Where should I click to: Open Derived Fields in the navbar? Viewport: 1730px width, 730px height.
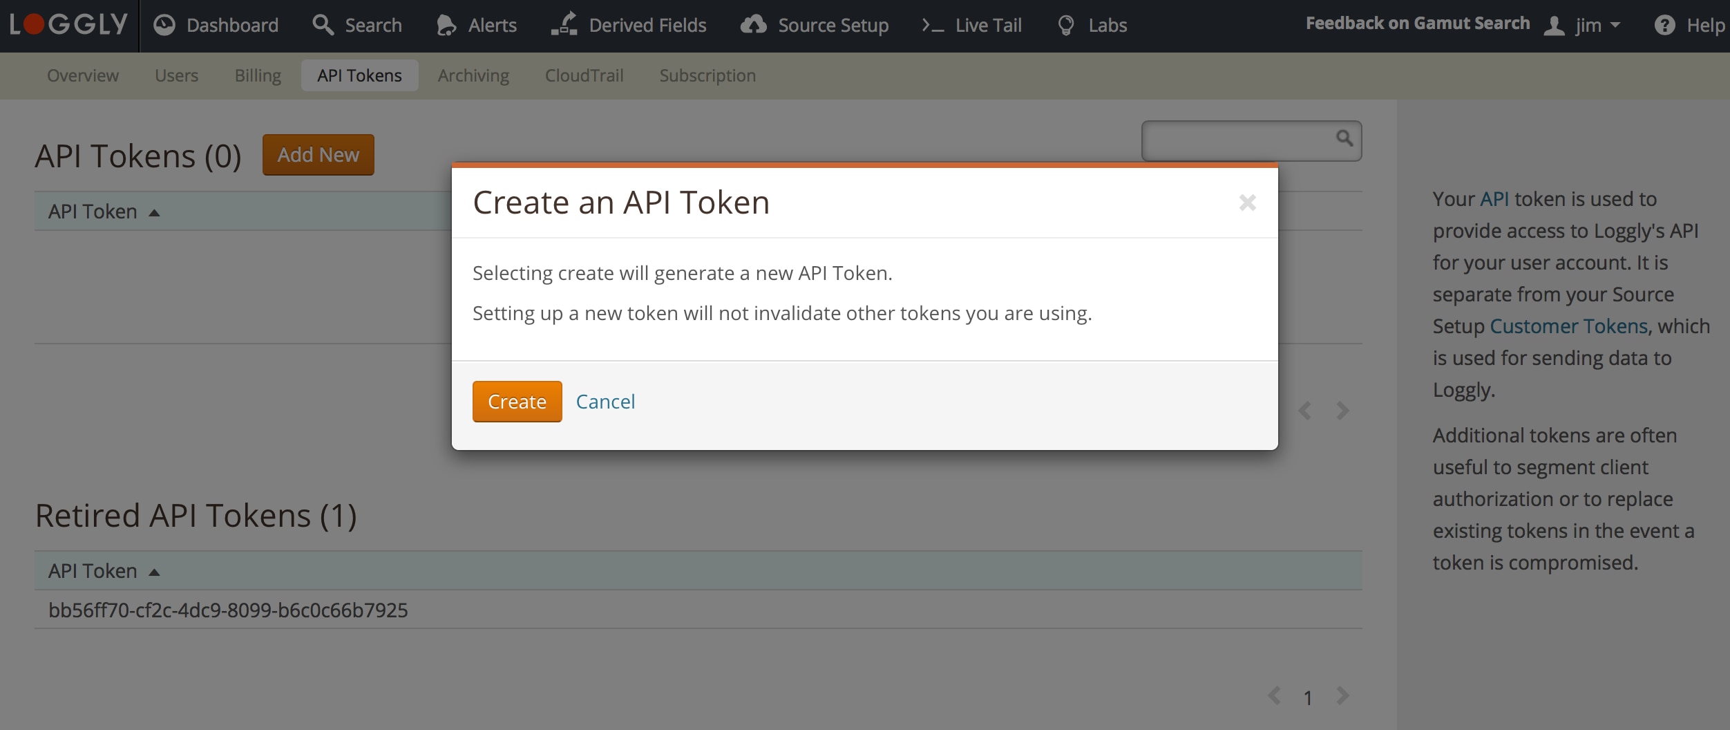629,26
